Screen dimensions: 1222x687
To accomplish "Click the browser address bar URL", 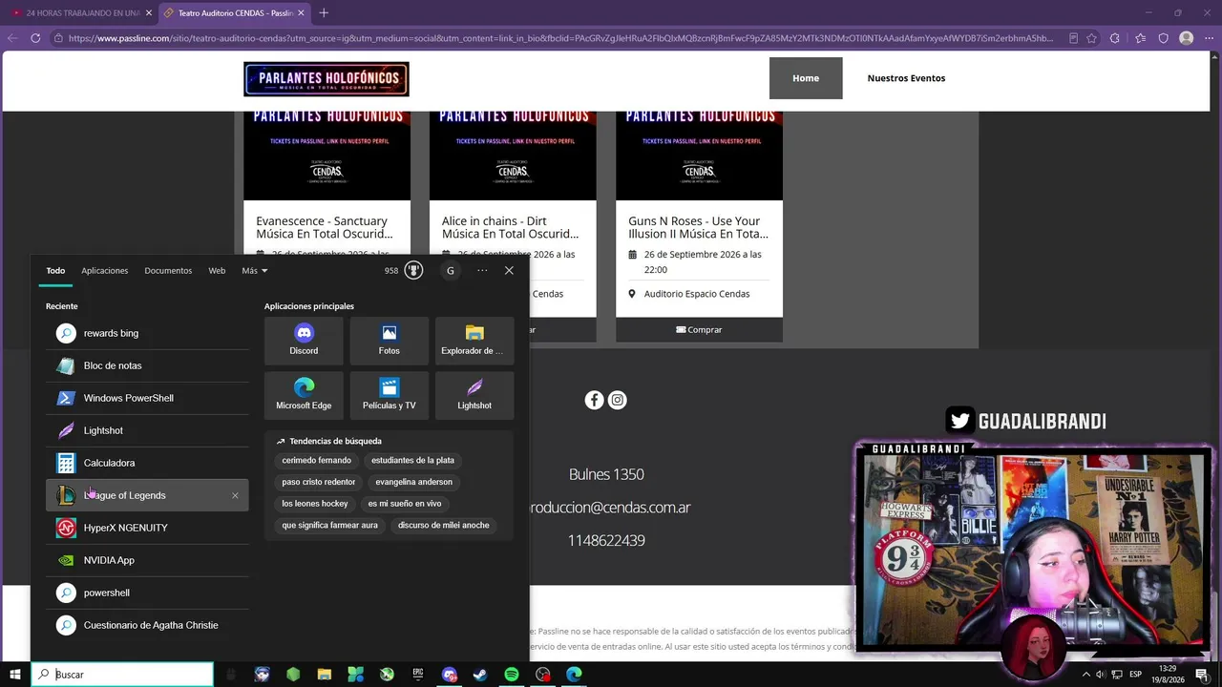I will click(x=559, y=38).
